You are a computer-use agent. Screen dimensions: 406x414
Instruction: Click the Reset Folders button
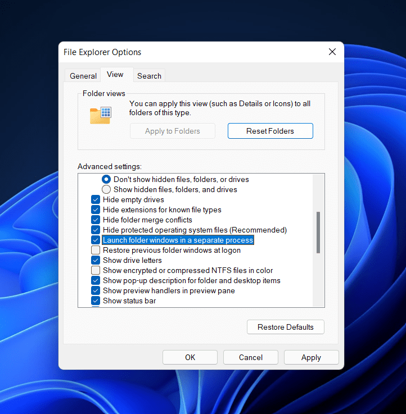270,131
